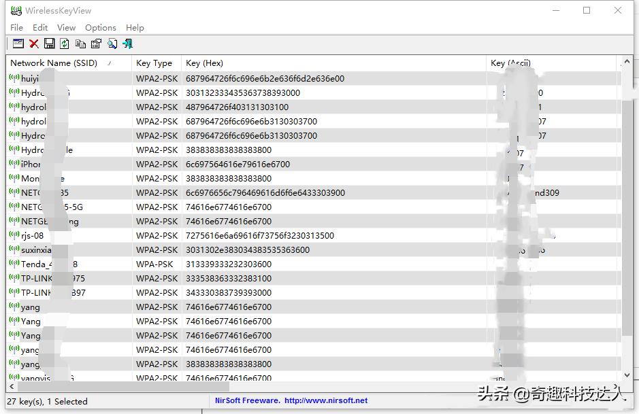Sort by Network Name (SSID) column header
The image size is (639, 414).
(54, 63)
